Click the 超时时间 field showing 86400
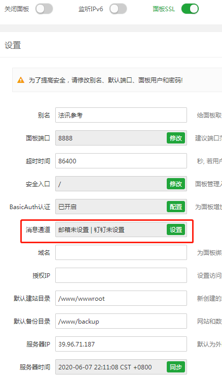This screenshot has width=222, height=375. click(x=121, y=161)
